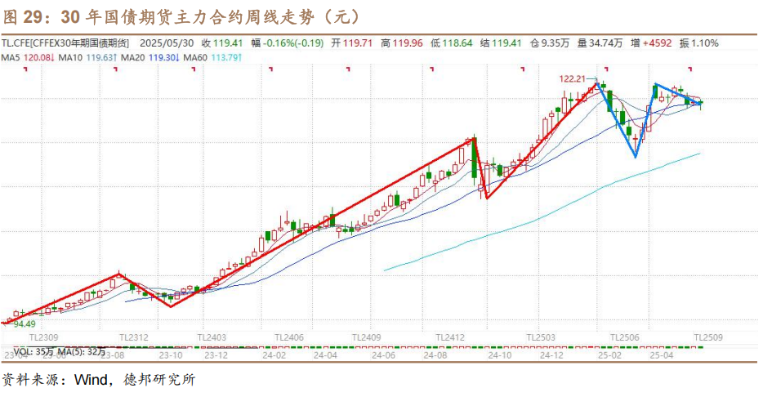Click the 25-02 date axis label
763x397 pixels.
click(x=607, y=355)
